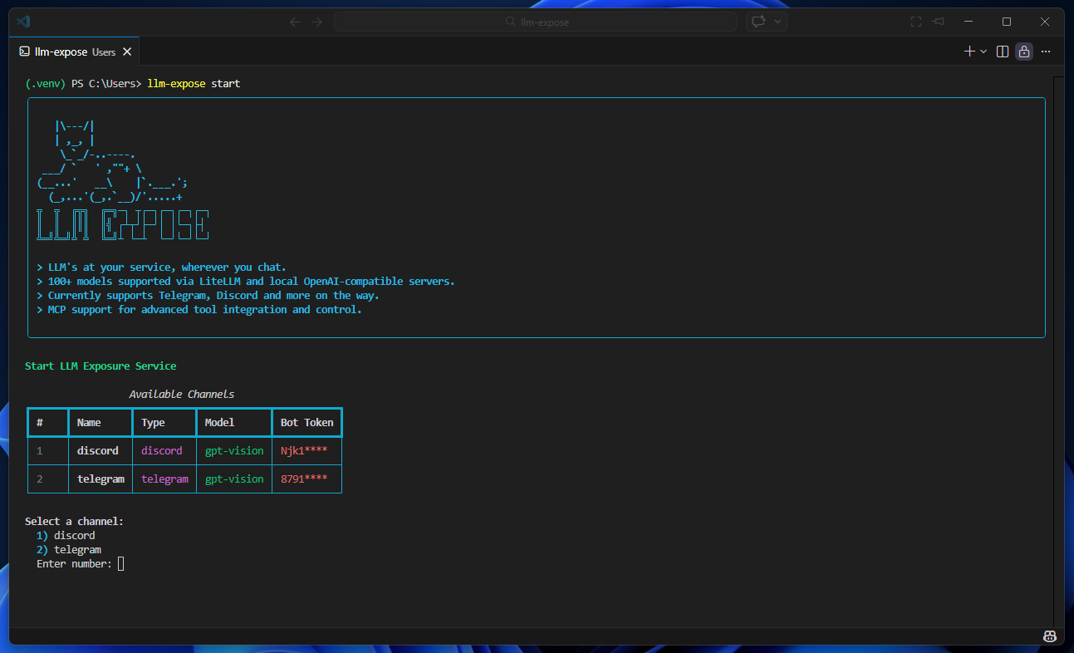Click the VS Code logo menu icon

(23, 22)
